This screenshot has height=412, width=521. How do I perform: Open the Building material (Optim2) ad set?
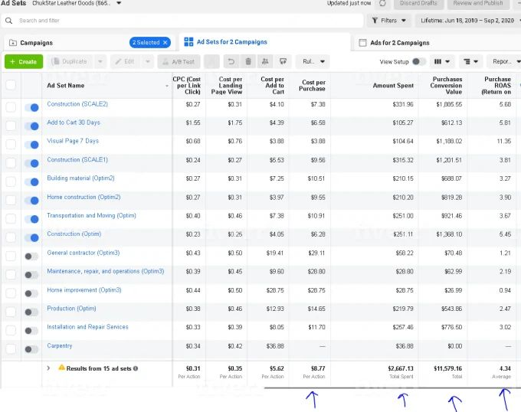tap(80, 178)
